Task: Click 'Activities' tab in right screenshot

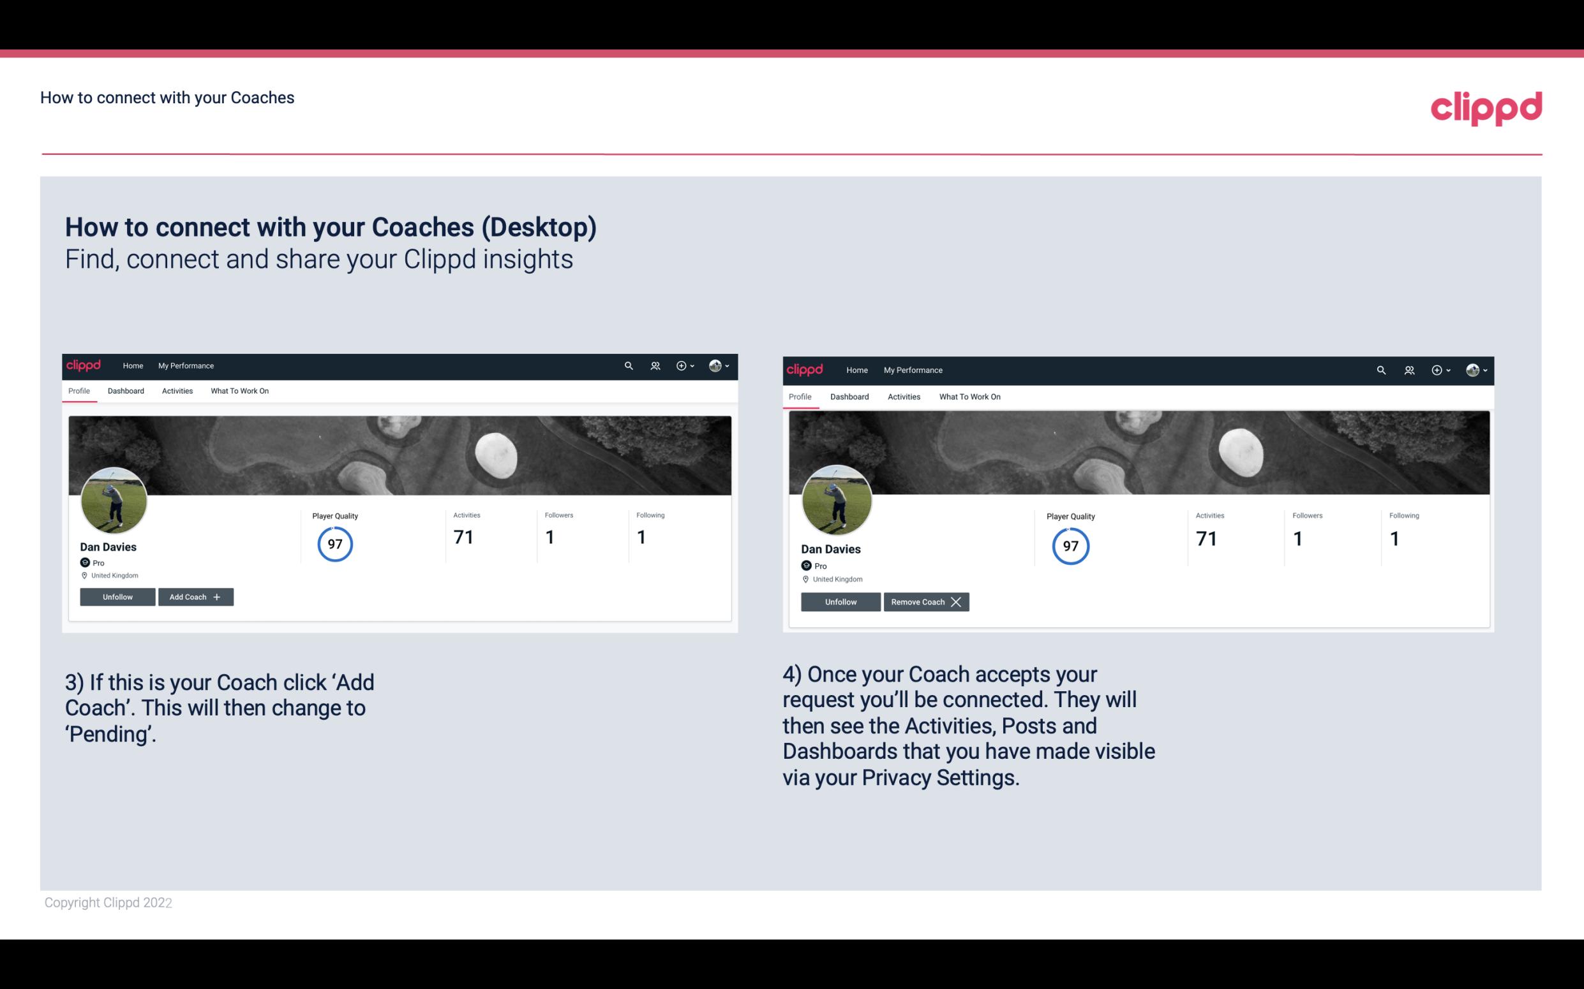Action: (x=903, y=395)
